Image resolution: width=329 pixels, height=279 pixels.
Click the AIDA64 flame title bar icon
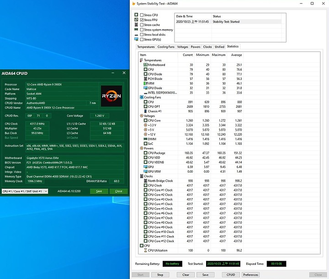click(x=133, y=3)
